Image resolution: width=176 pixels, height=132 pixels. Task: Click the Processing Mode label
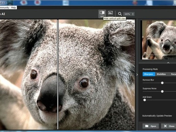[150, 69]
